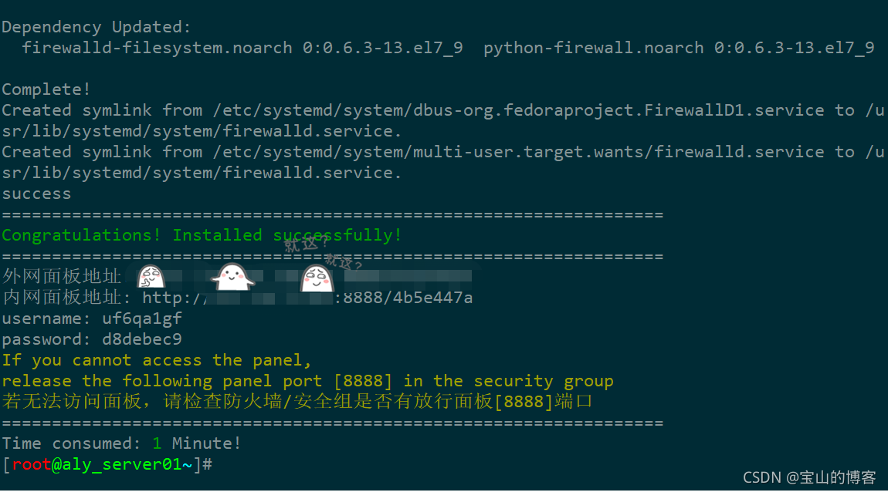Click the smiling ghost sticker with arms spread
The height and width of the screenshot is (492, 888).
click(232, 275)
